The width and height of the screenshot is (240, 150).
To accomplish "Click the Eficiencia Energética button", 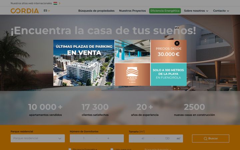I will coord(165,11).
